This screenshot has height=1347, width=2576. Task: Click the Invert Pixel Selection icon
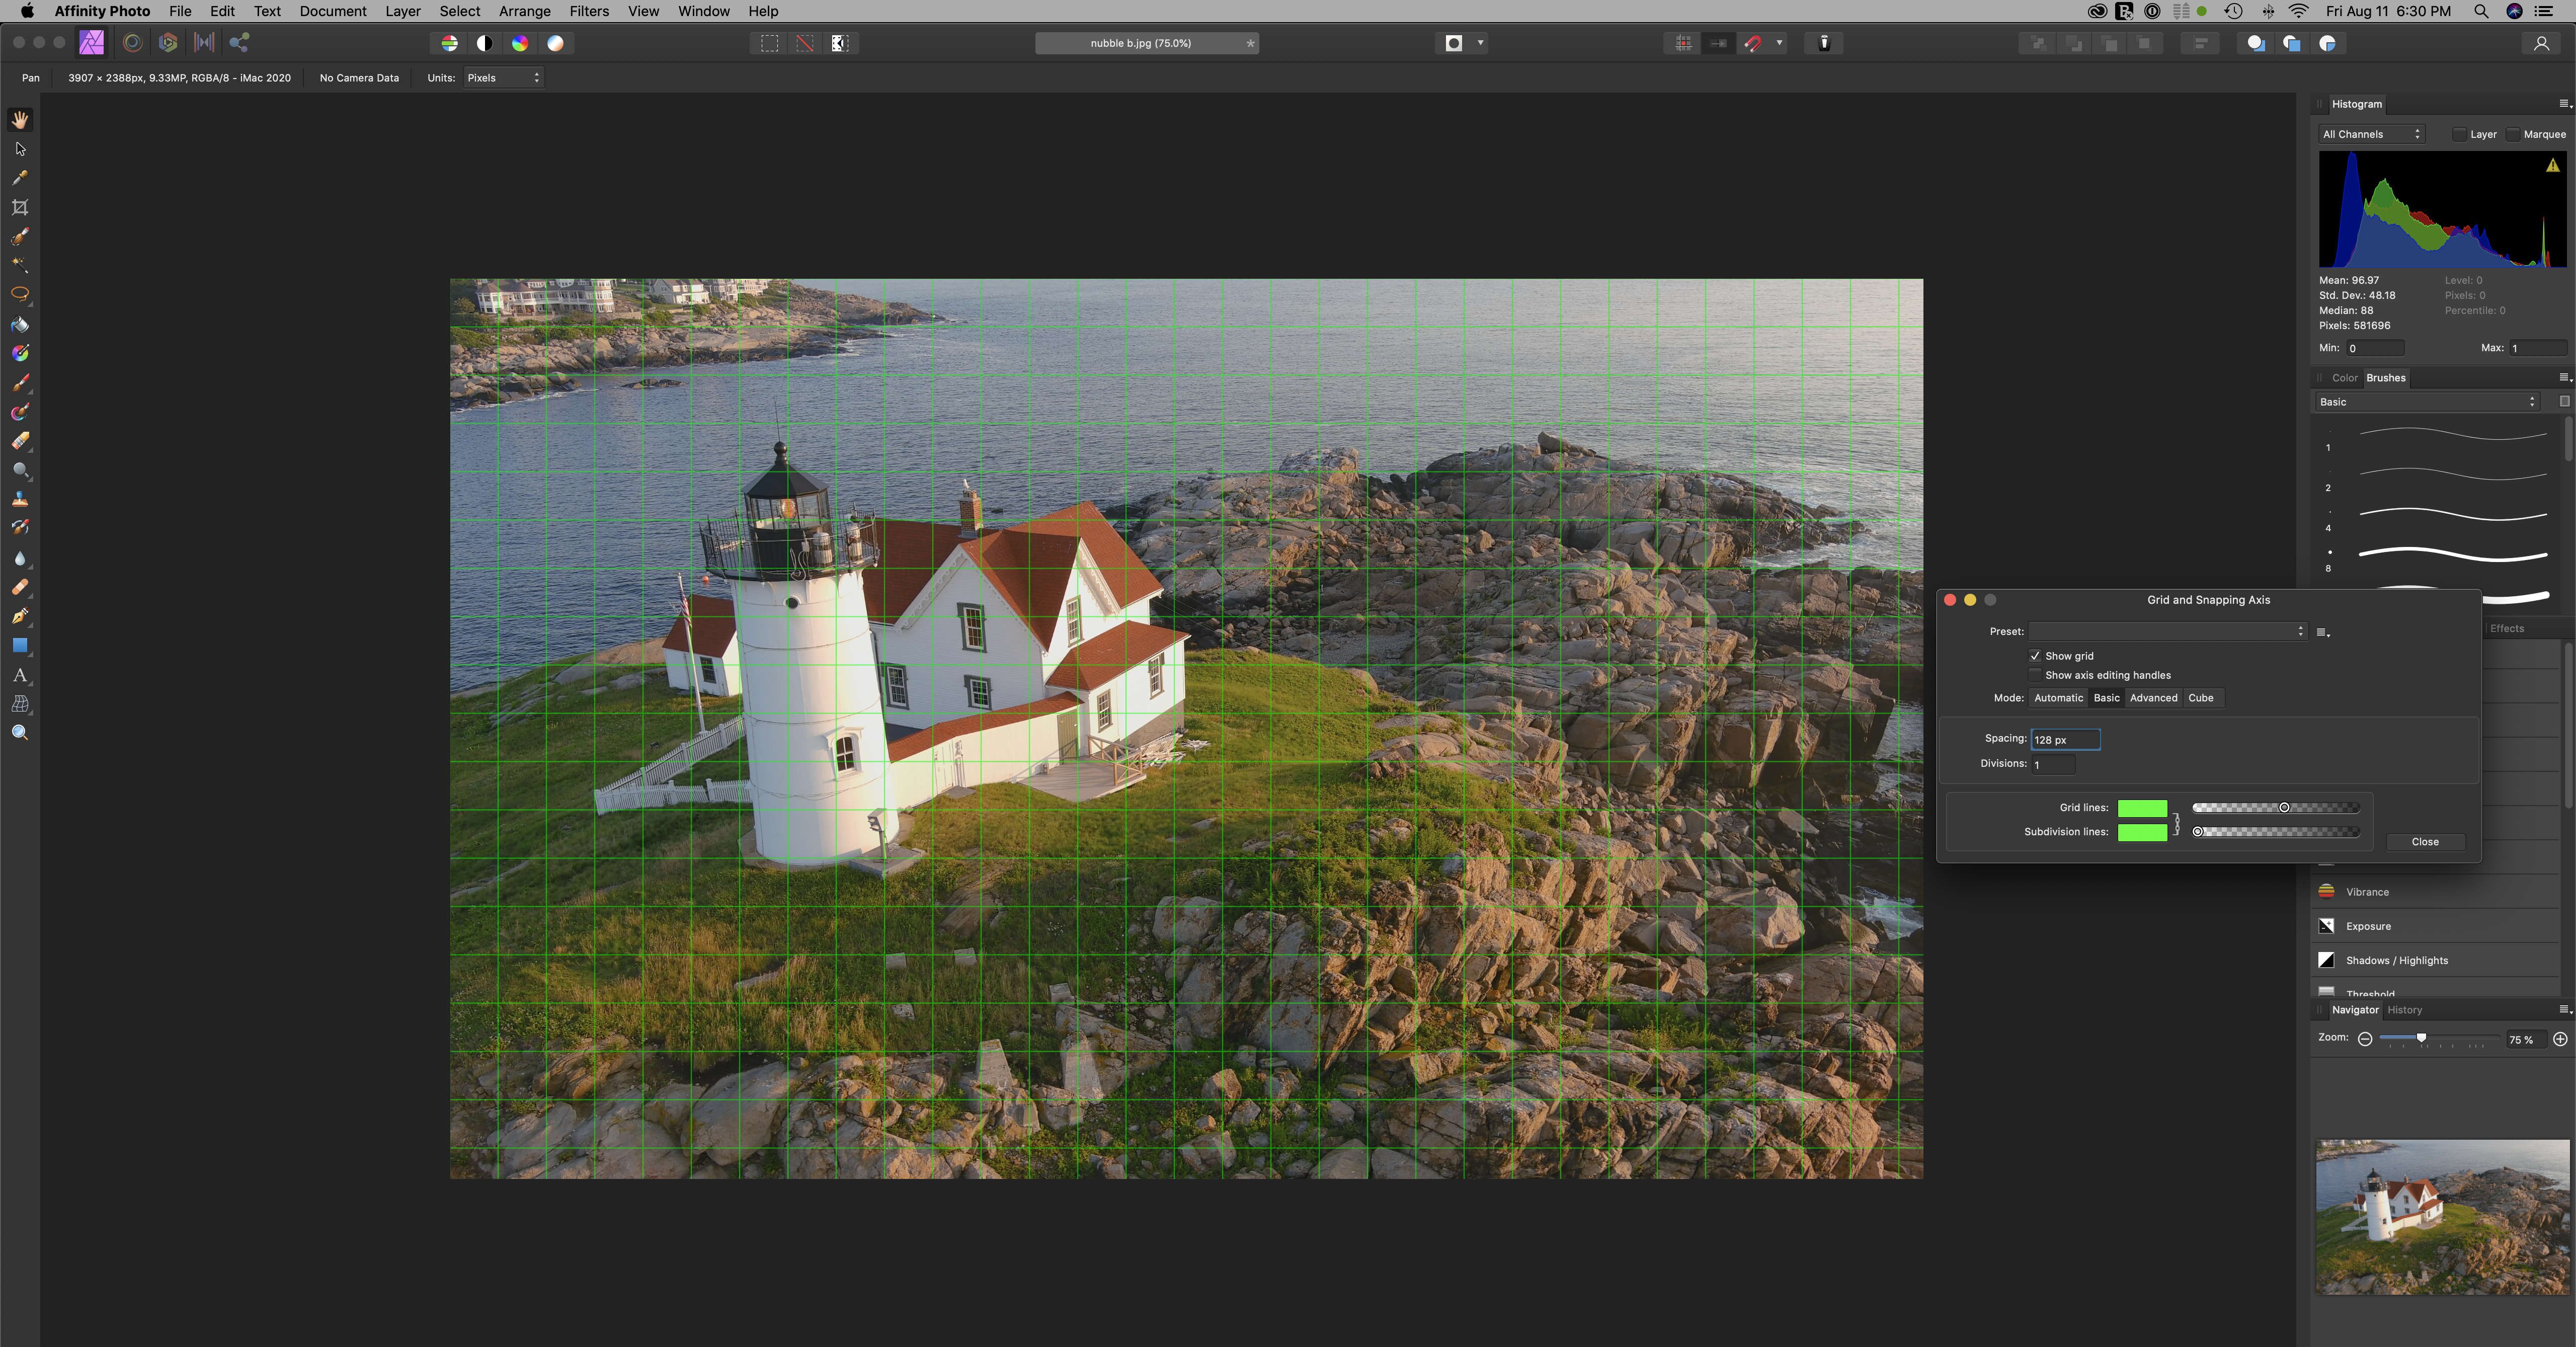pyautogui.click(x=840, y=43)
